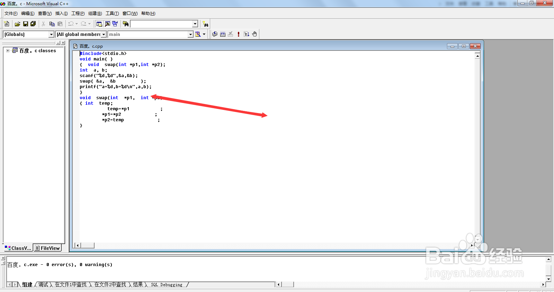The height and width of the screenshot is (292, 554).
Task: Click the editor vertical scrollbar up arrow
Action: [x=477, y=56]
